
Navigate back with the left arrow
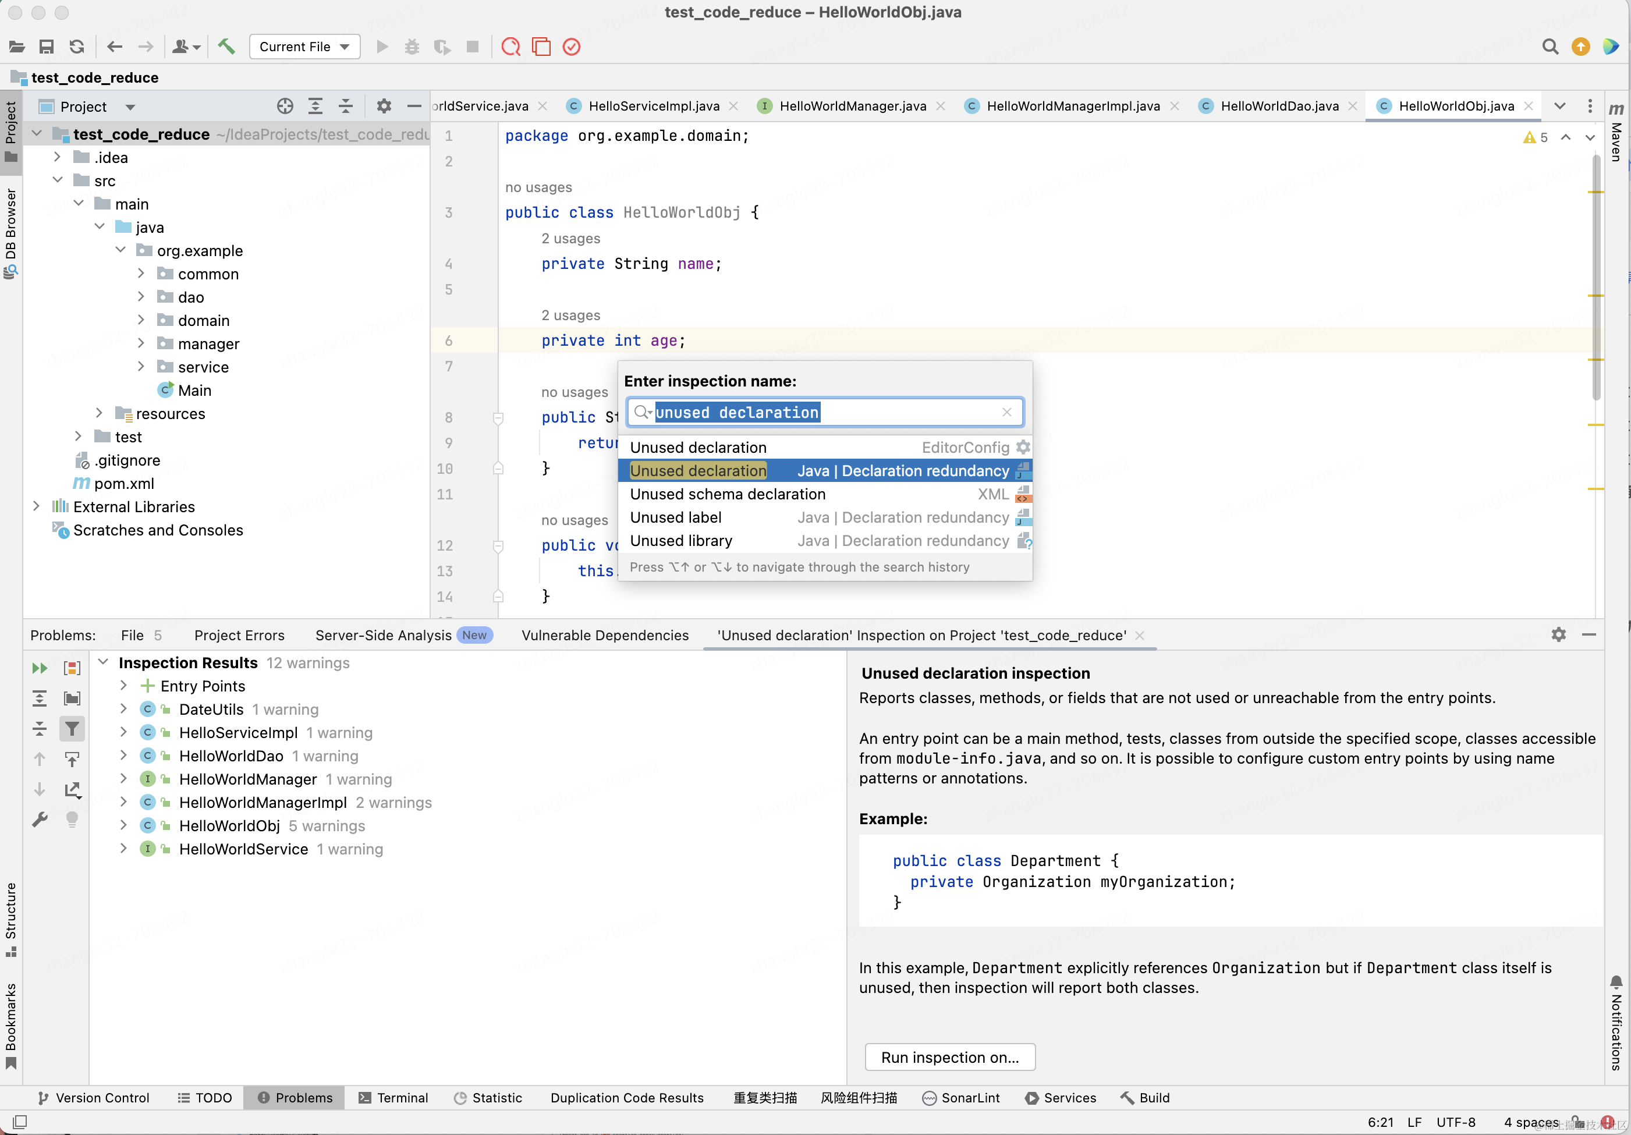pyautogui.click(x=114, y=47)
